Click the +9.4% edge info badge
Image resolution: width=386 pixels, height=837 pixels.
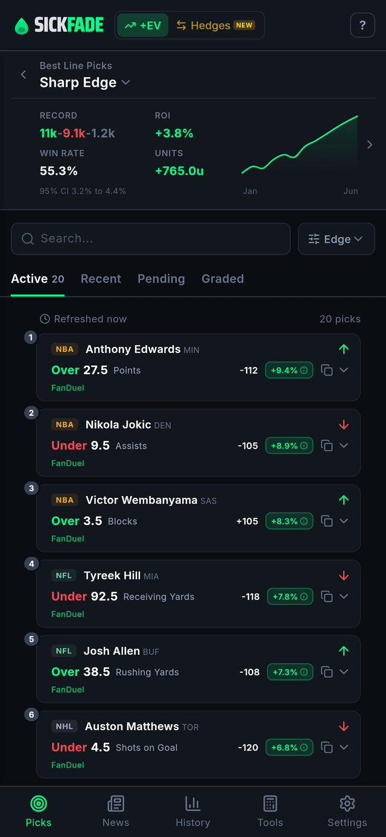[x=289, y=370]
